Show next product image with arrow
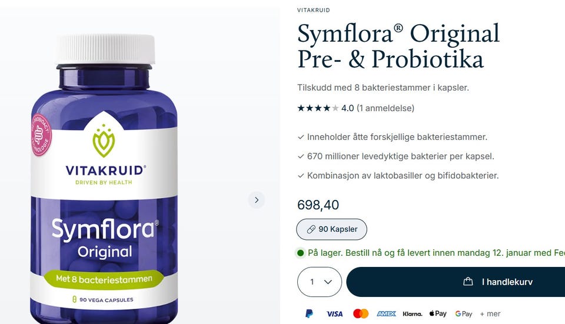The height and width of the screenshot is (324, 565). point(257,200)
